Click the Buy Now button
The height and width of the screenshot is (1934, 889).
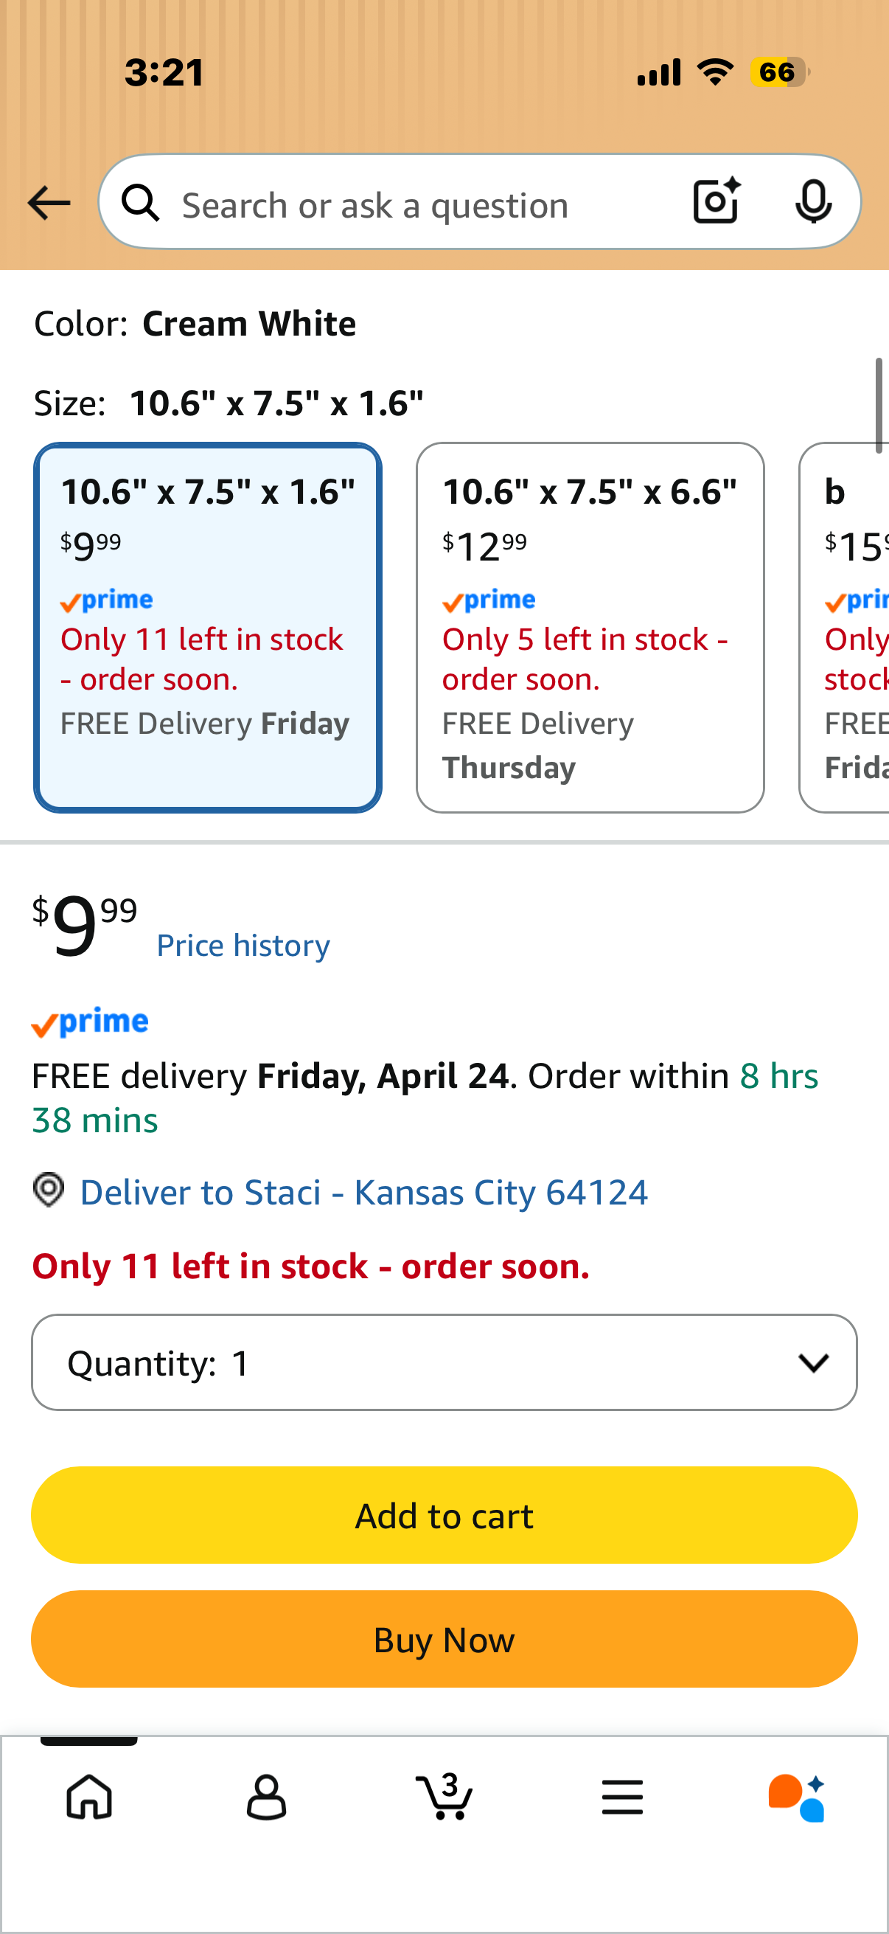pyautogui.click(x=444, y=1639)
